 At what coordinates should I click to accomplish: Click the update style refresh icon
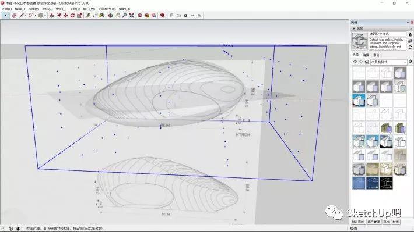click(x=410, y=47)
